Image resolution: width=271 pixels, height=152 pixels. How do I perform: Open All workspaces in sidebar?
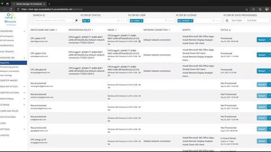pos(7,36)
